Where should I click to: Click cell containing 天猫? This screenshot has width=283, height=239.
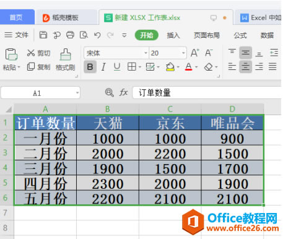108,123
